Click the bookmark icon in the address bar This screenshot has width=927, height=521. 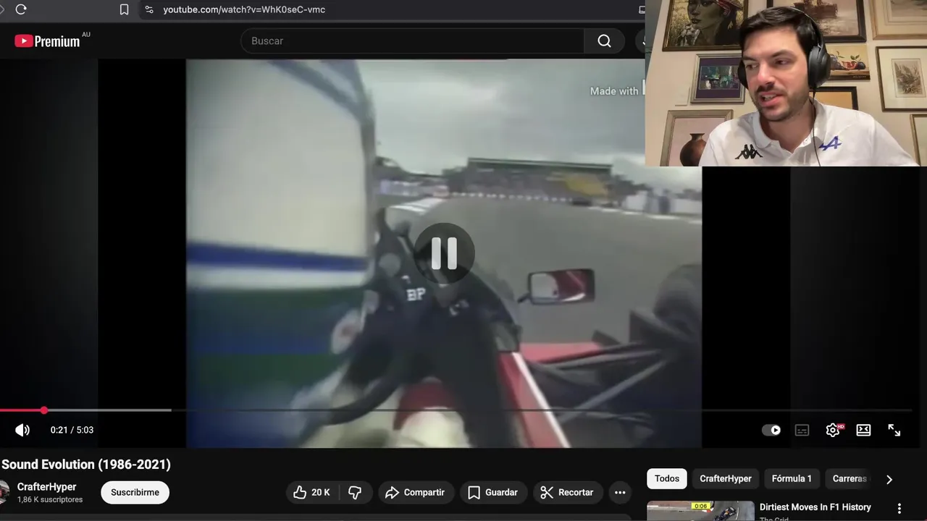click(x=125, y=9)
